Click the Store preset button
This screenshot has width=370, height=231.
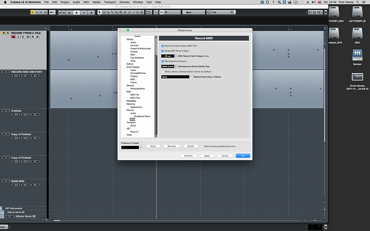click(x=153, y=146)
